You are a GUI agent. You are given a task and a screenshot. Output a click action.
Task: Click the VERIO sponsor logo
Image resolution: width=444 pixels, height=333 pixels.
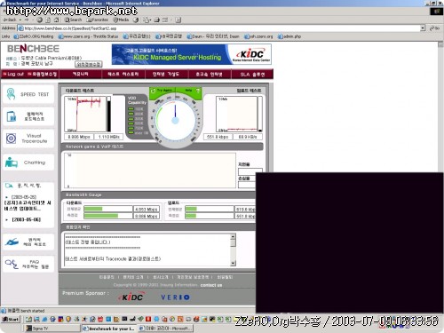point(175,297)
